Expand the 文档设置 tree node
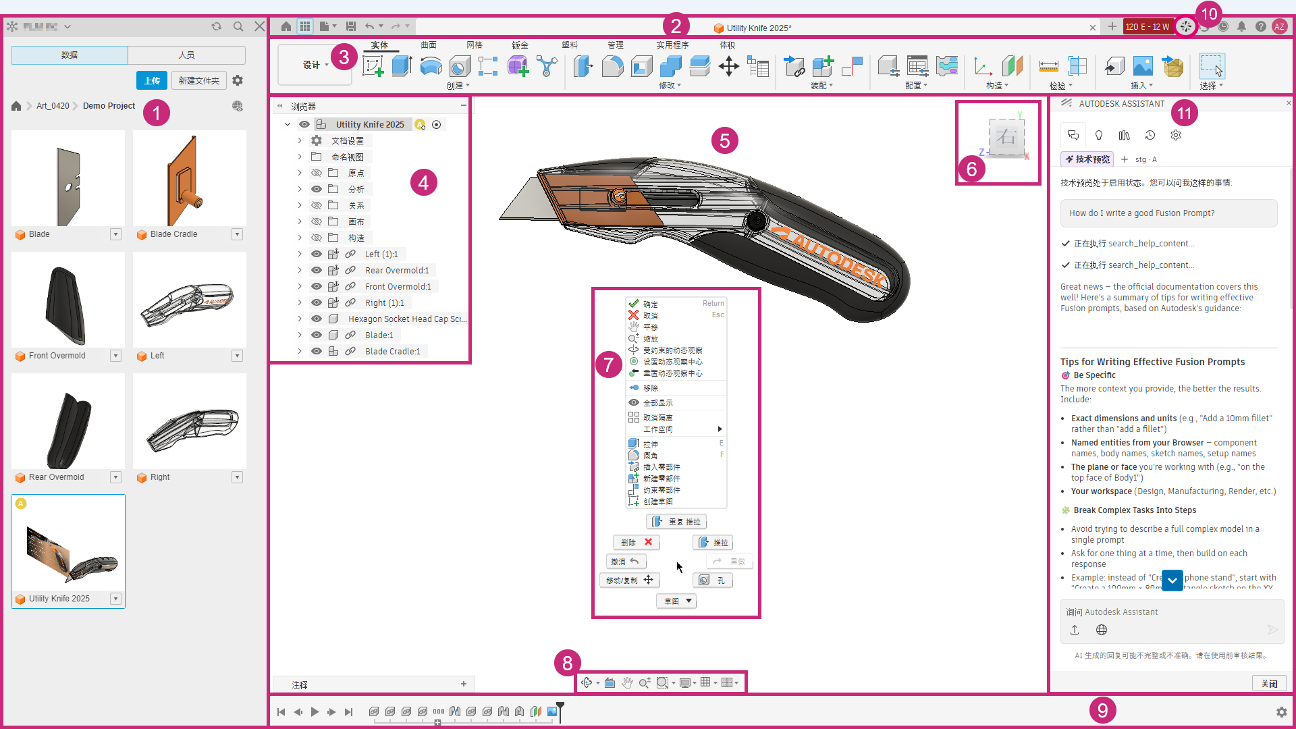1296x729 pixels. 300,140
